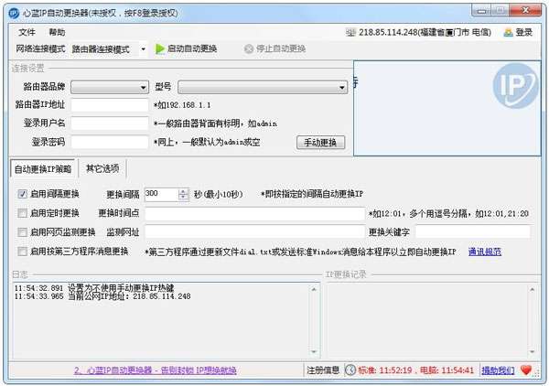The image size is (549, 386).
Task: Click the red heart icon in the status bar
Action: 526,370
